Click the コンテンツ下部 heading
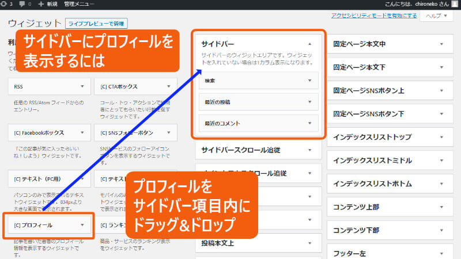This screenshot has height=259, width=461. [x=356, y=230]
